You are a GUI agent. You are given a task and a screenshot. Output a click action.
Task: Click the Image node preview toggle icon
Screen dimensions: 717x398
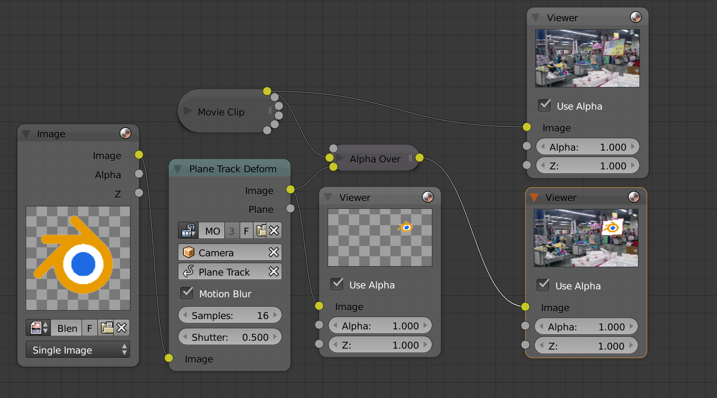tap(126, 134)
